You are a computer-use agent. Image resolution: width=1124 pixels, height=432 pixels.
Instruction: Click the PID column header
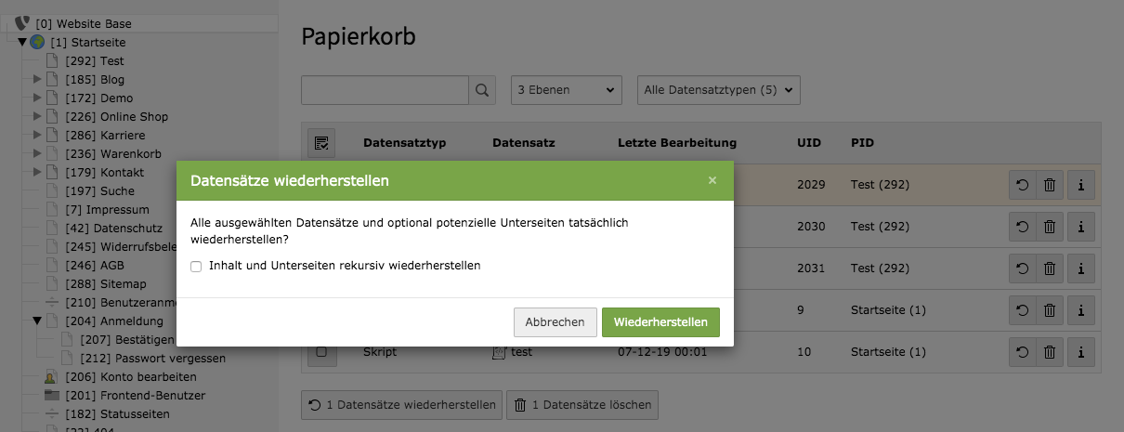click(x=862, y=143)
